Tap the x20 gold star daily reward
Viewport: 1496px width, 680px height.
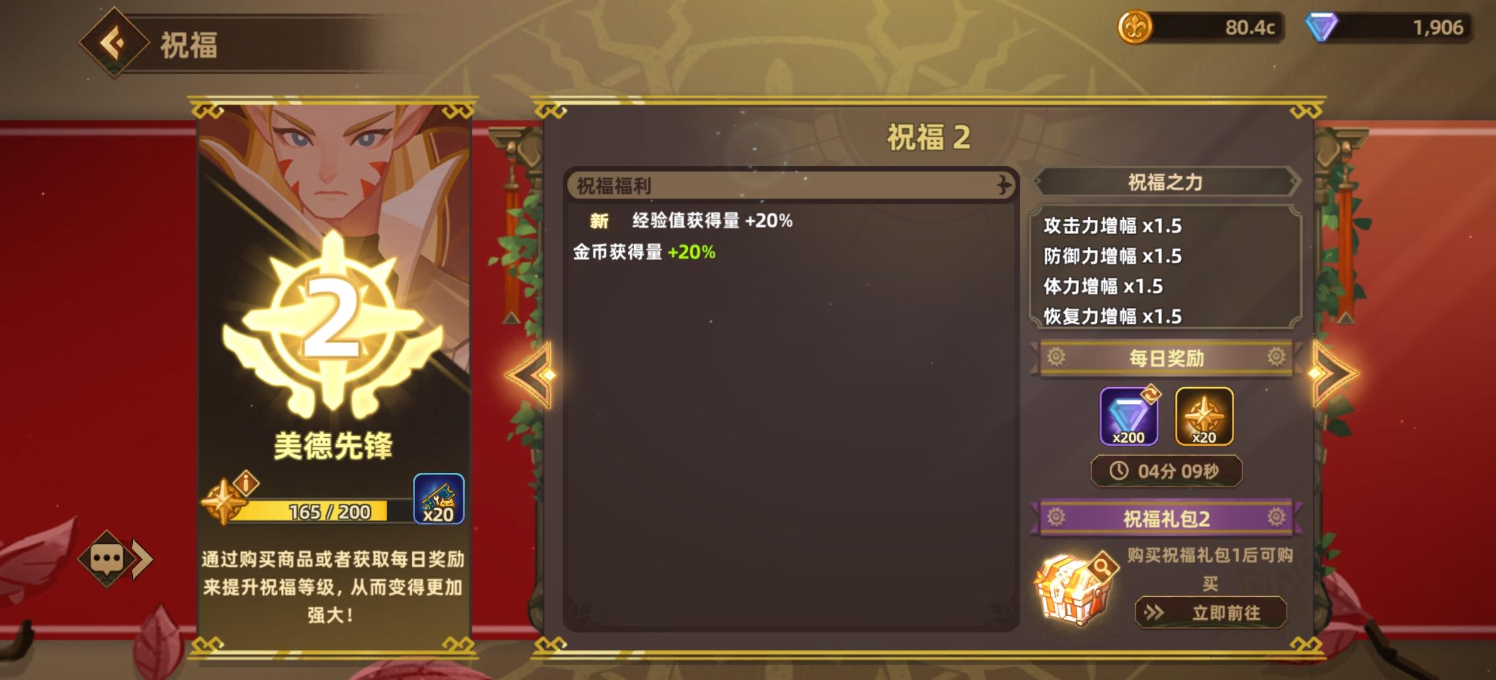(x=1204, y=416)
